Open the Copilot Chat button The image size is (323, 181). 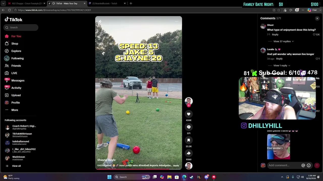(x=312, y=10)
